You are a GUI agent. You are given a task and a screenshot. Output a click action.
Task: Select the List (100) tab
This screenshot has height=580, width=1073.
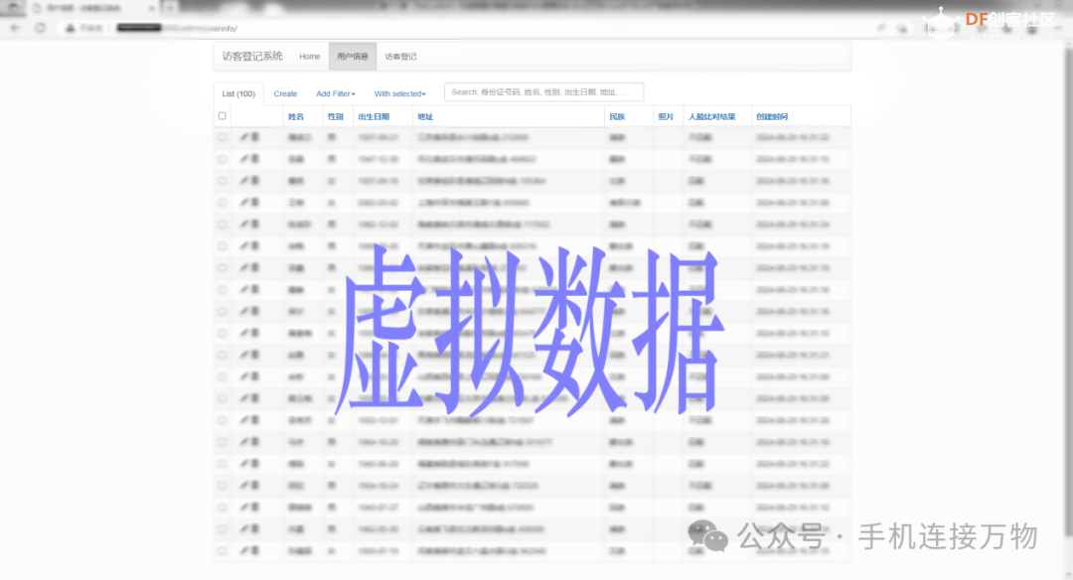pos(238,93)
